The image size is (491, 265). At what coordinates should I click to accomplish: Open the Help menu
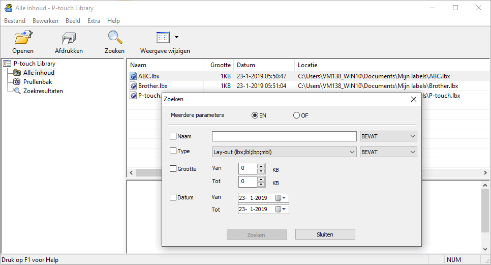113,21
